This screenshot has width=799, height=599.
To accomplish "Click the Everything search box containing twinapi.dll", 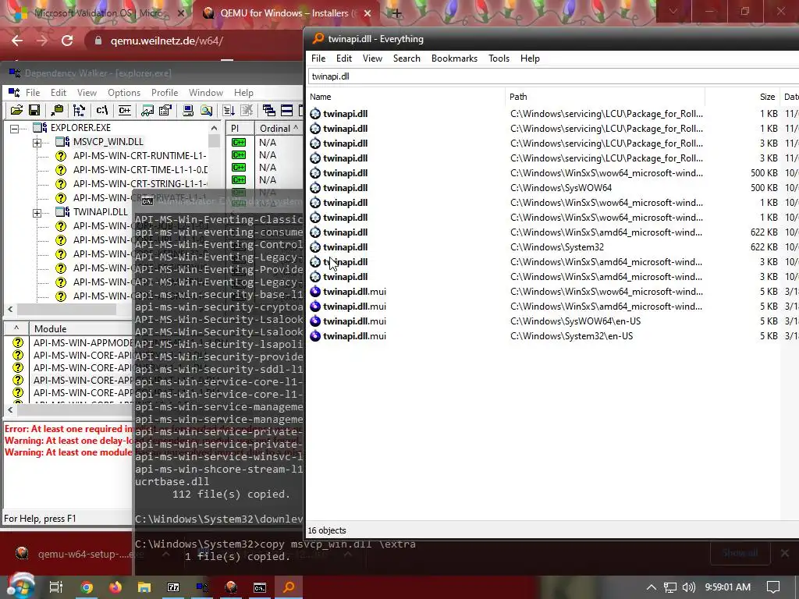I will (x=553, y=76).
